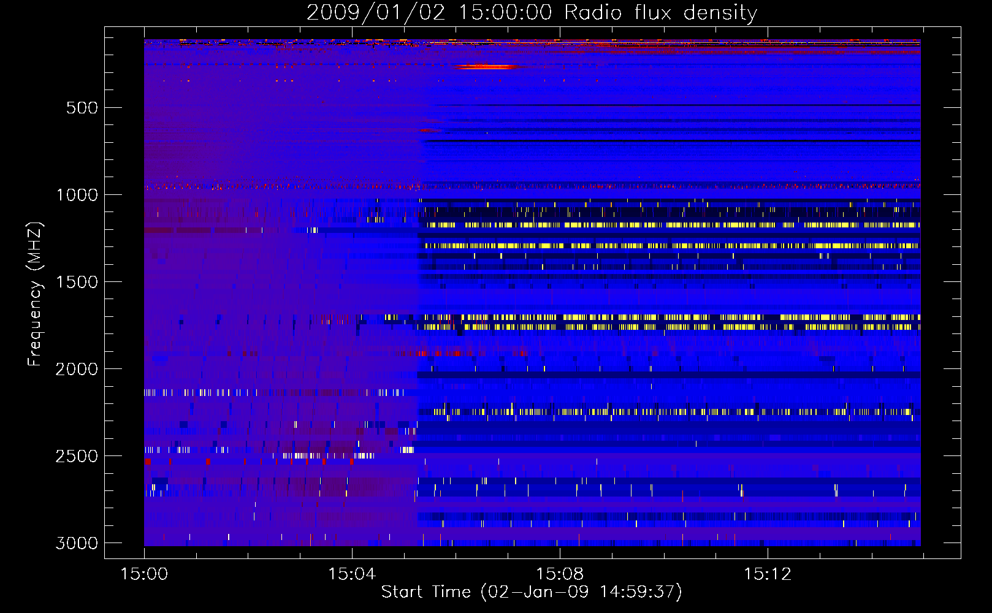Click the 15:08 time tick label
The image size is (992, 613).
pyautogui.click(x=559, y=574)
